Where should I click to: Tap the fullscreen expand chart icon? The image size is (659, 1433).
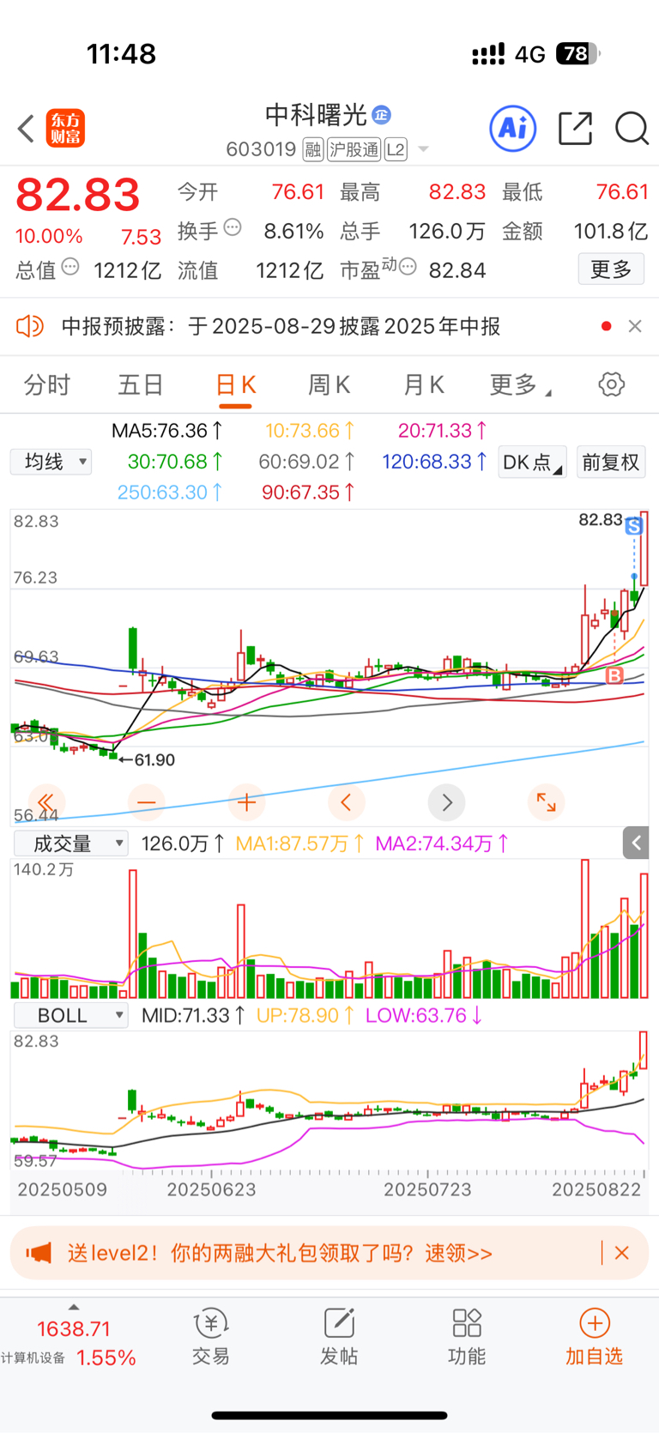coord(547,802)
